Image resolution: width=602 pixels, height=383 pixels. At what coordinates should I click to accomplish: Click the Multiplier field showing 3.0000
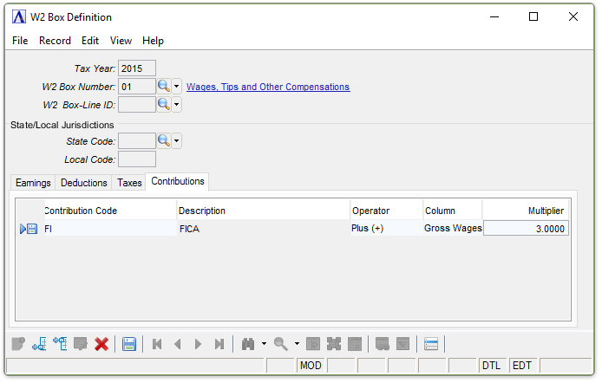click(x=526, y=229)
